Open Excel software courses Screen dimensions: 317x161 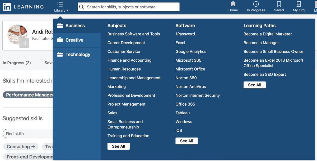[x=180, y=43]
